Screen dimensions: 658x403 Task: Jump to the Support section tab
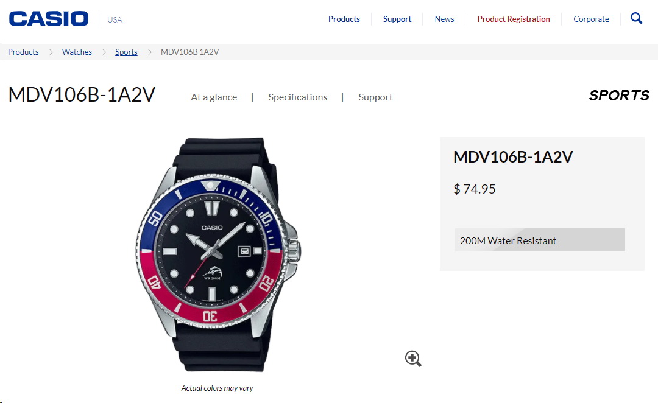coord(375,97)
